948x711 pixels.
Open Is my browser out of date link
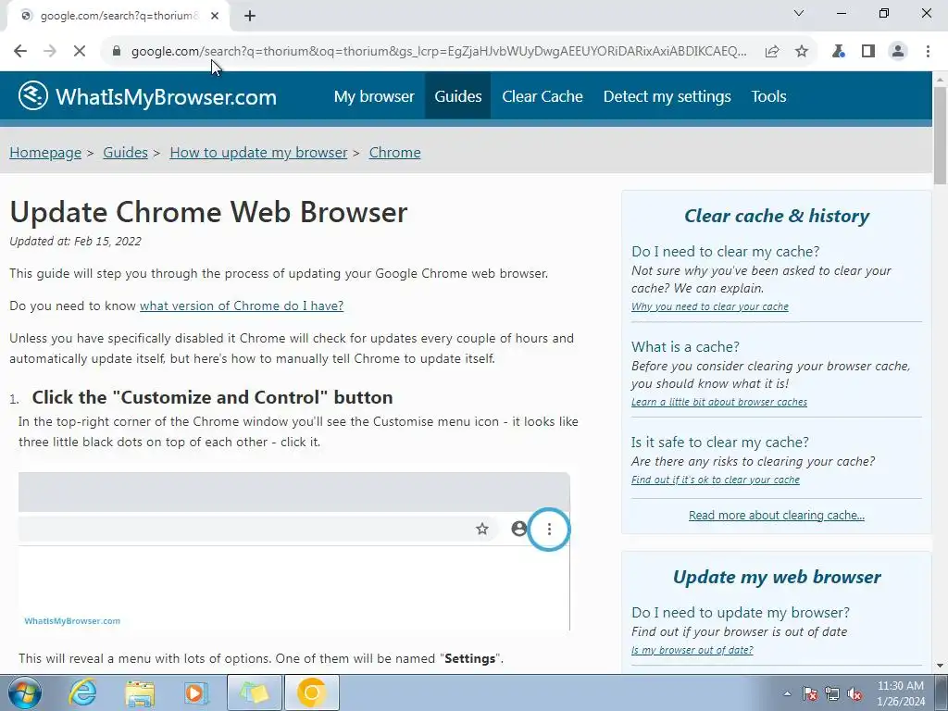point(692,650)
